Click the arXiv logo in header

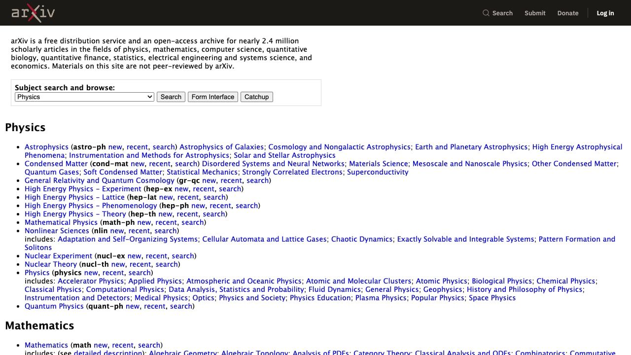[x=33, y=13]
